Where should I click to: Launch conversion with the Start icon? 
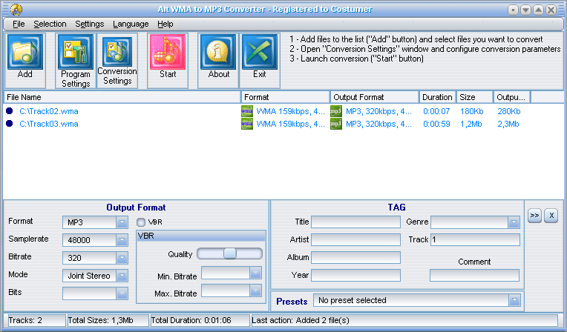click(168, 52)
